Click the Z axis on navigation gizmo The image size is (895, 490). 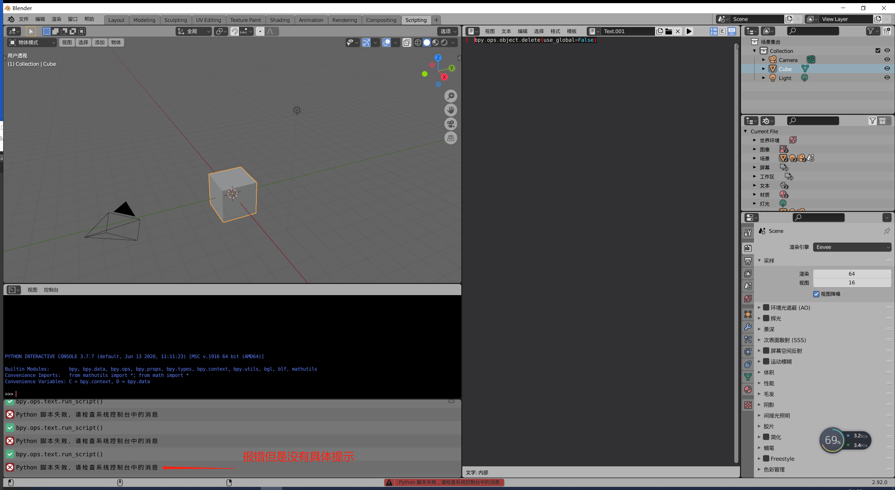(x=438, y=58)
